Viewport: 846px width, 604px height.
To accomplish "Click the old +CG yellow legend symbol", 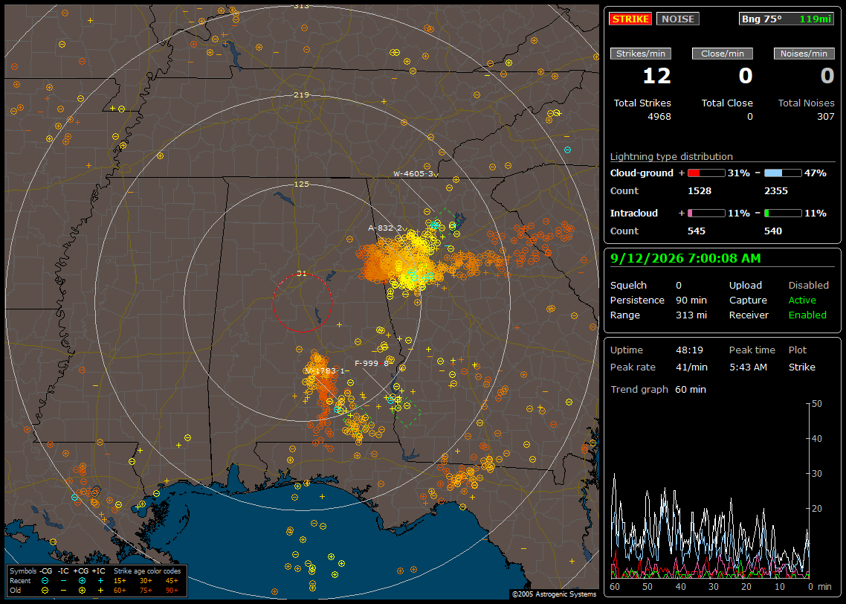I will click(x=82, y=591).
